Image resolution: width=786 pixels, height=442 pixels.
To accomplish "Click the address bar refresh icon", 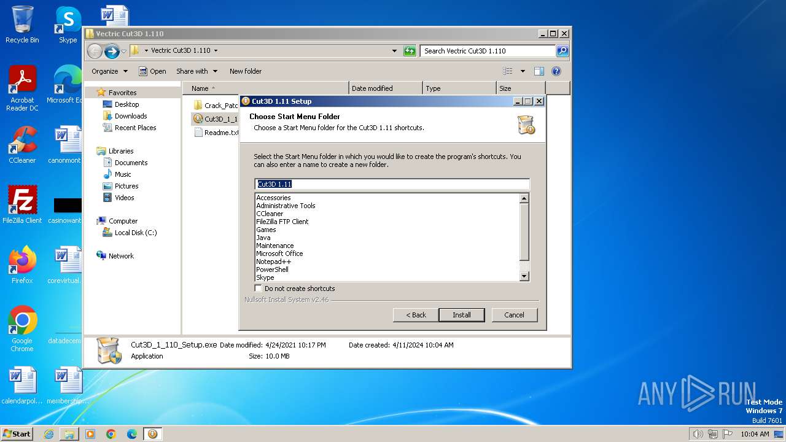I will coord(410,51).
